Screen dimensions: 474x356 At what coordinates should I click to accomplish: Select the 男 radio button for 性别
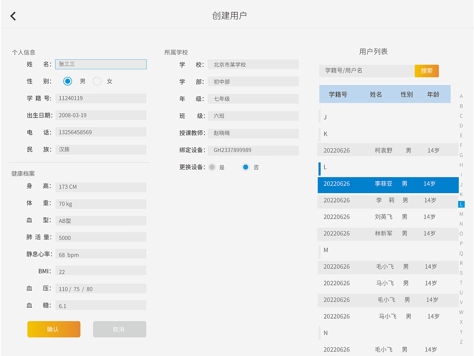pyautogui.click(x=67, y=81)
